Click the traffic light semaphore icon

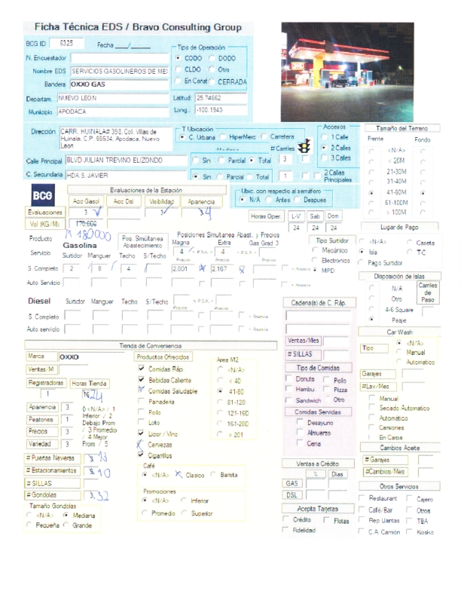304,145
